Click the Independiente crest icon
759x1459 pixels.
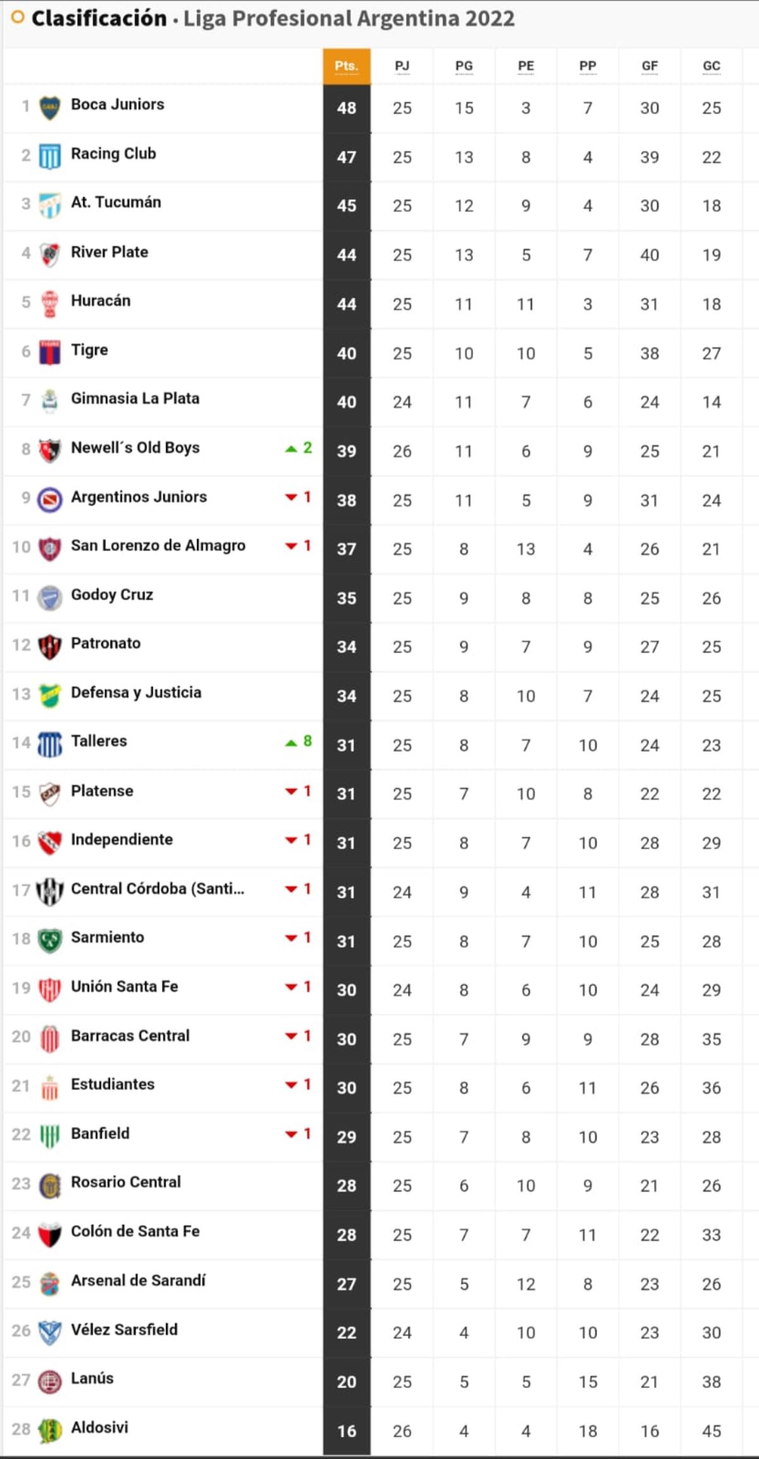point(49,842)
